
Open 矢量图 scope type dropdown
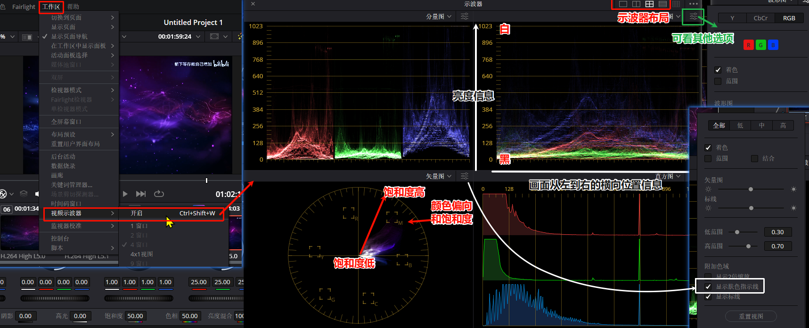pos(439,176)
